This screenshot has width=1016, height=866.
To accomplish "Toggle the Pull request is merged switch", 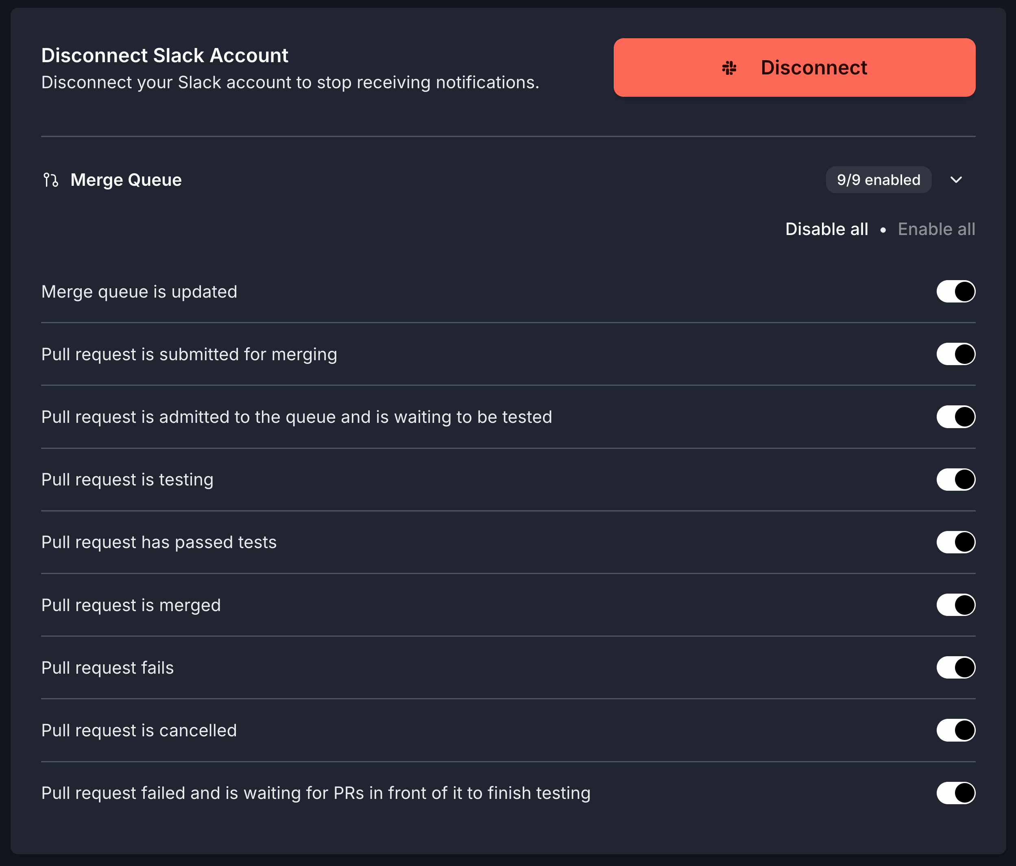I will 955,605.
